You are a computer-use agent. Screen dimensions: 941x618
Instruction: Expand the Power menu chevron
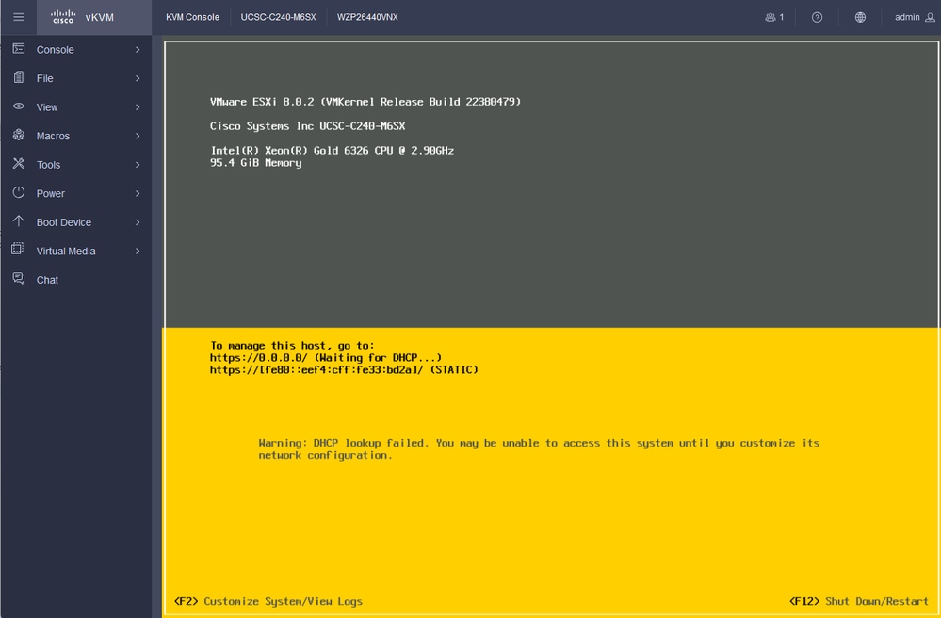[x=138, y=194]
